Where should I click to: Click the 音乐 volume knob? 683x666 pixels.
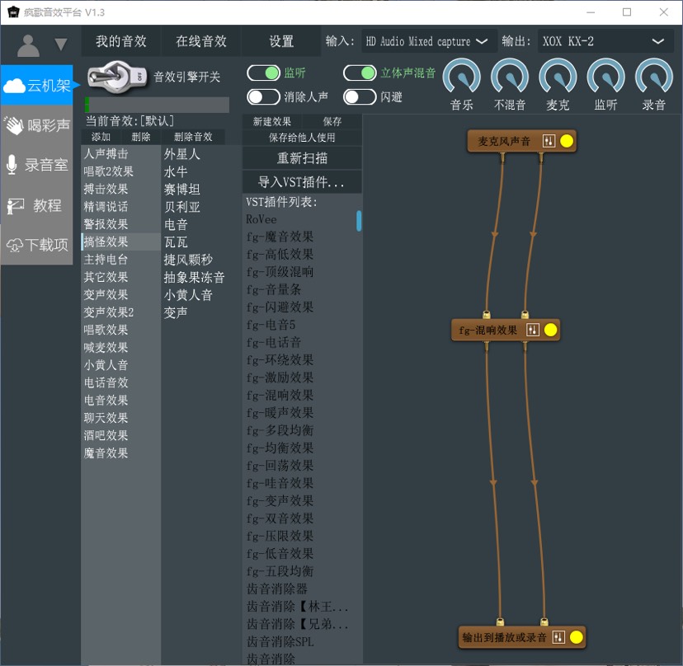click(x=462, y=77)
